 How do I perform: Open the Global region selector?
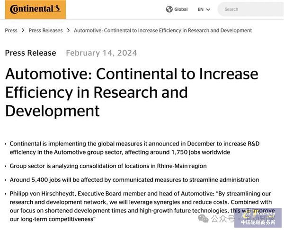pyautogui.click(x=177, y=9)
